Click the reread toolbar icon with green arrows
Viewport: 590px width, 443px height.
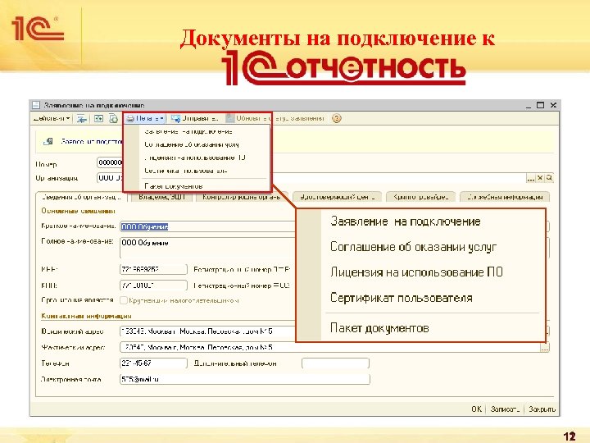98,119
